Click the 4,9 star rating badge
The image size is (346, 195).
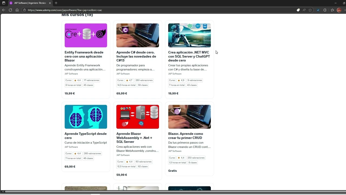181,80
